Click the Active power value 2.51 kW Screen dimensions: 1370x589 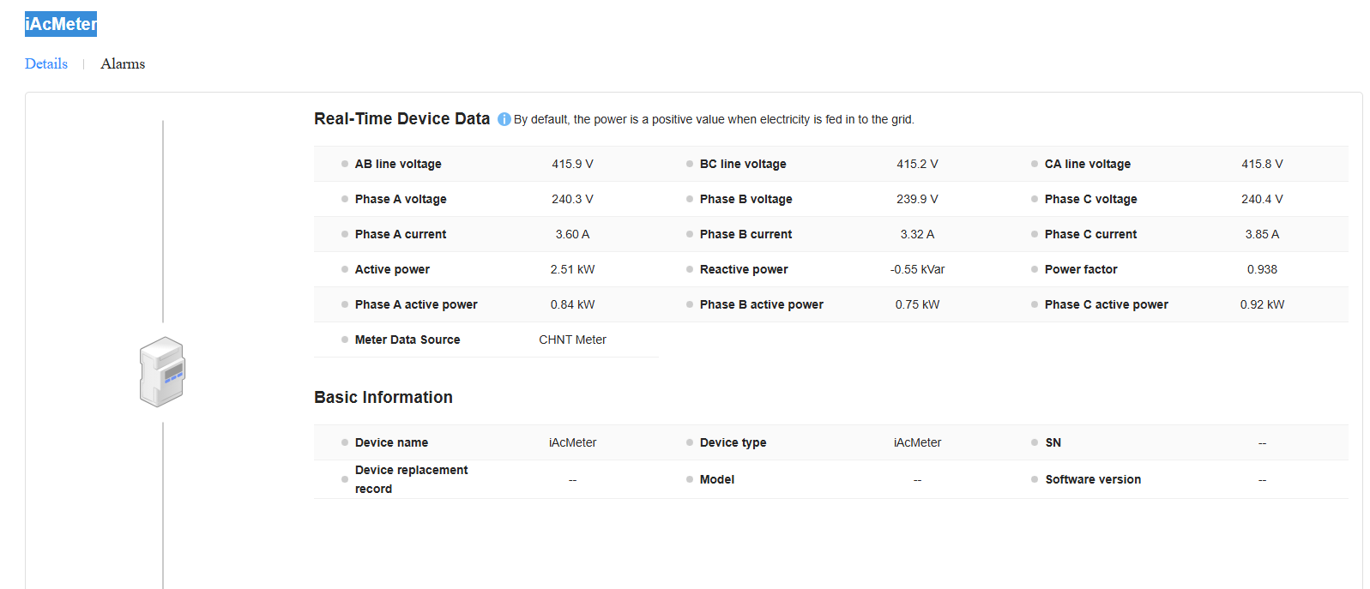[x=572, y=269]
